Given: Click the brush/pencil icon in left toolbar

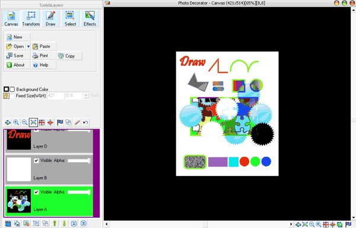Looking at the screenshot, I should [77, 123].
